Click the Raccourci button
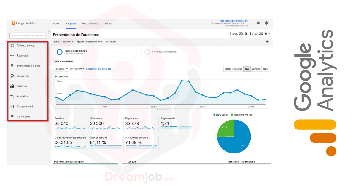356x186 pixels. click(111, 42)
